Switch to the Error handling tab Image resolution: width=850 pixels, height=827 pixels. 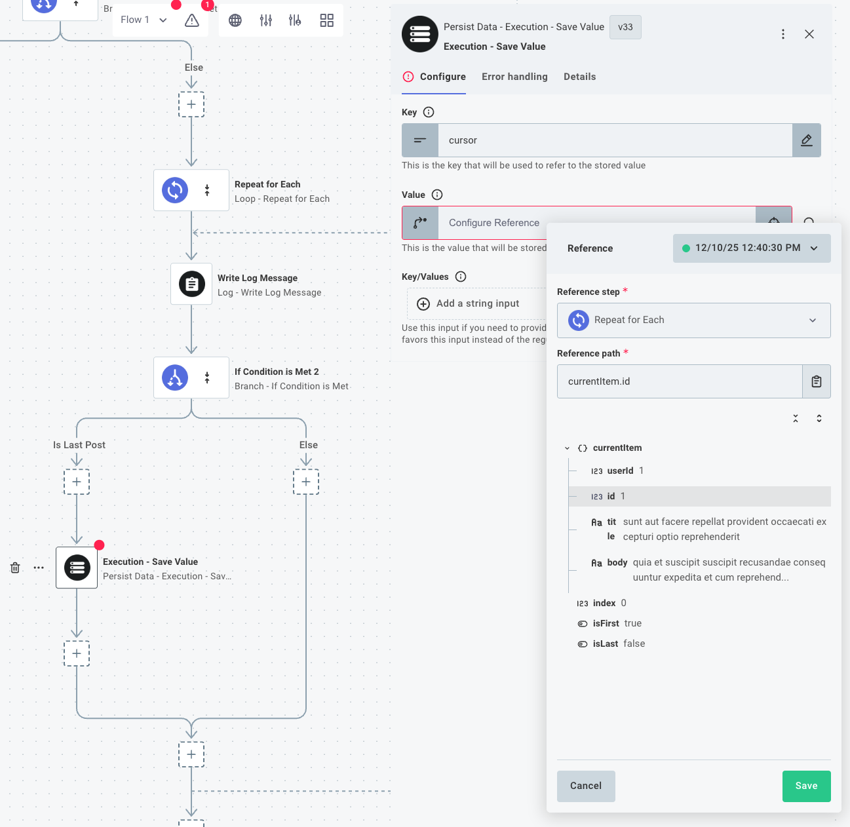click(x=514, y=77)
